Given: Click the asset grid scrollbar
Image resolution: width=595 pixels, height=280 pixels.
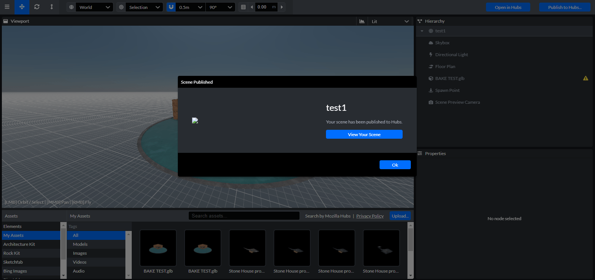Looking at the screenshot, I should [x=410, y=240].
